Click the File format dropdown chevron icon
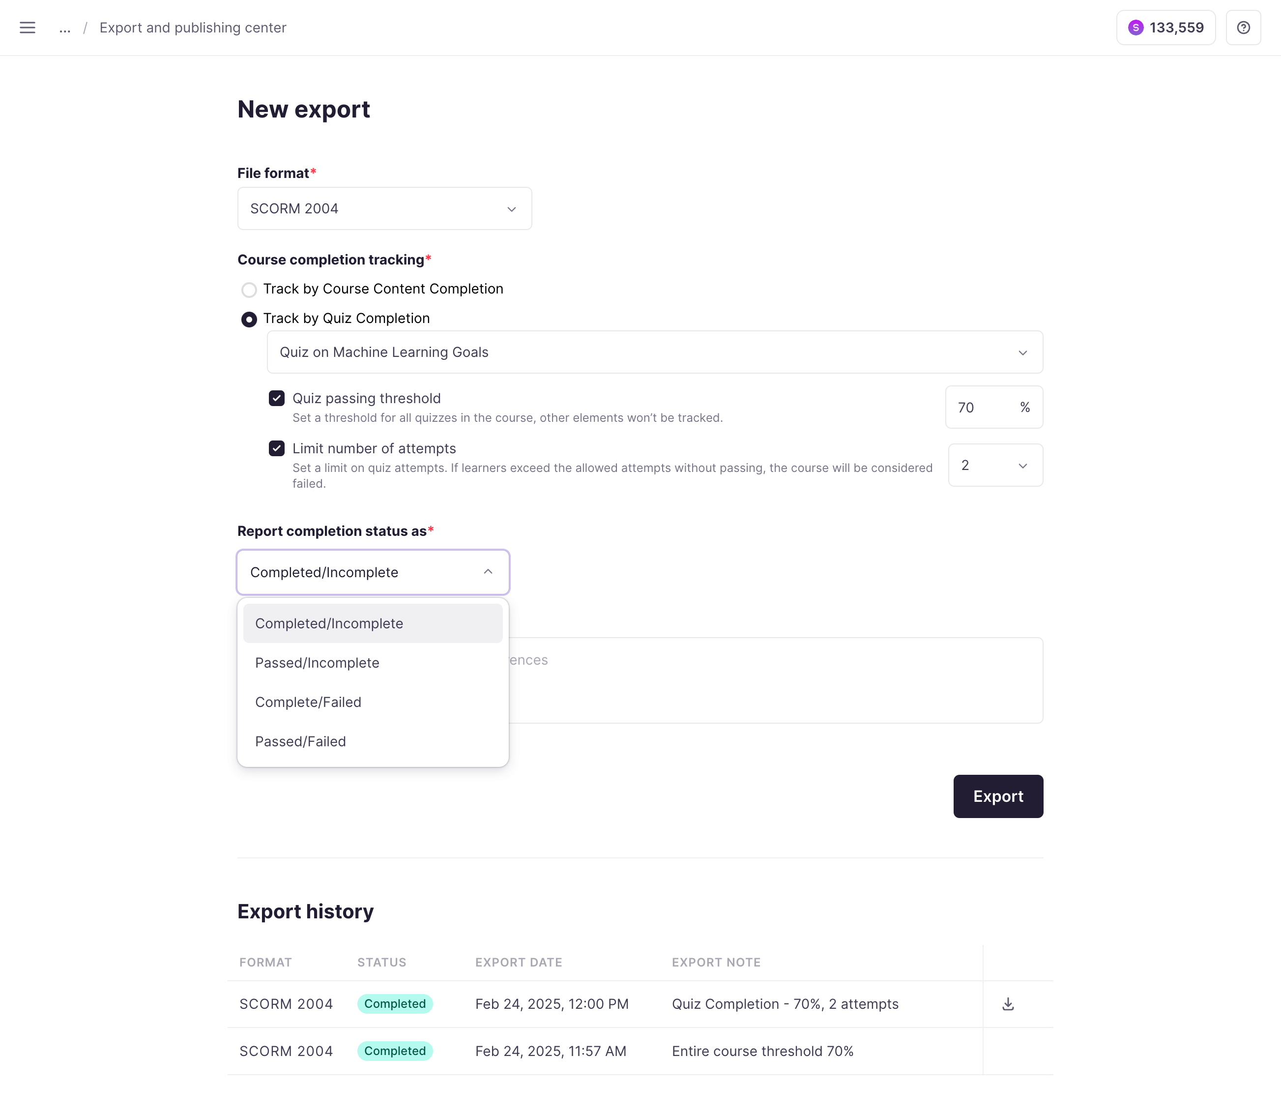Viewport: 1281px width, 1114px height. coord(512,209)
